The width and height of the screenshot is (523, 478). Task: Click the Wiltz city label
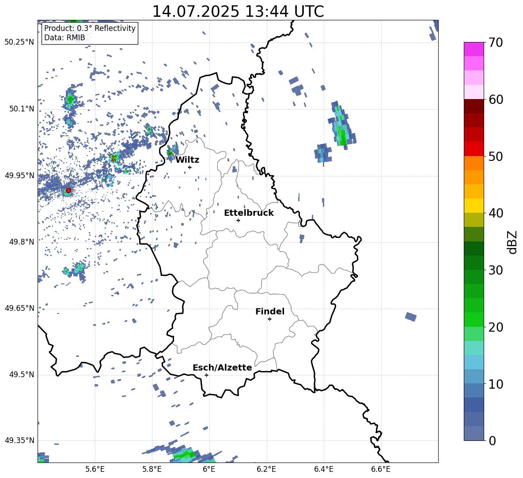[187, 160]
